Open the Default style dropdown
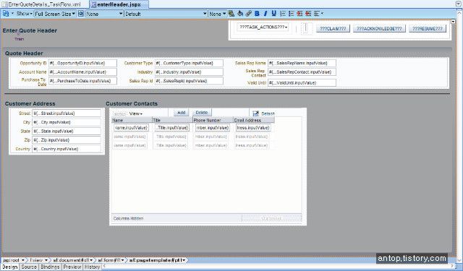This screenshot has height=271, width=463. pyautogui.click(x=166, y=14)
